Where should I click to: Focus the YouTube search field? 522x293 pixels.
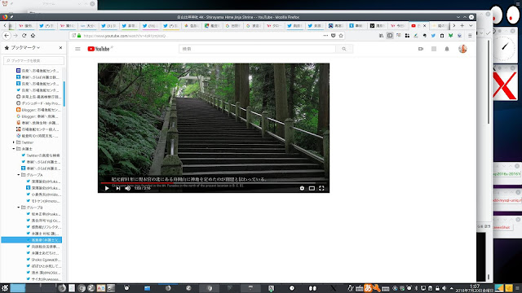[x=258, y=49]
